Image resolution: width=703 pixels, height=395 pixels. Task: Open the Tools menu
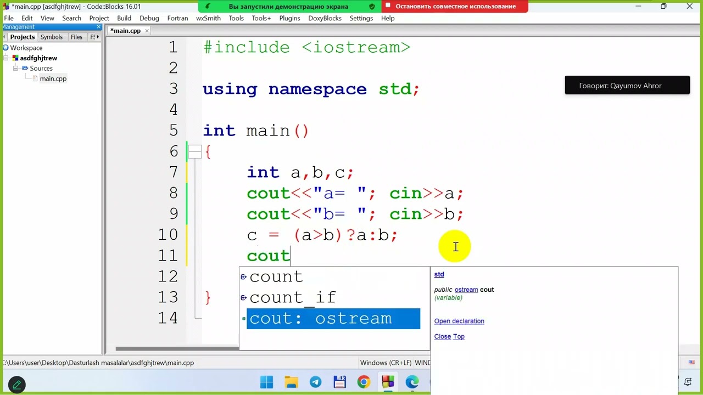236,18
